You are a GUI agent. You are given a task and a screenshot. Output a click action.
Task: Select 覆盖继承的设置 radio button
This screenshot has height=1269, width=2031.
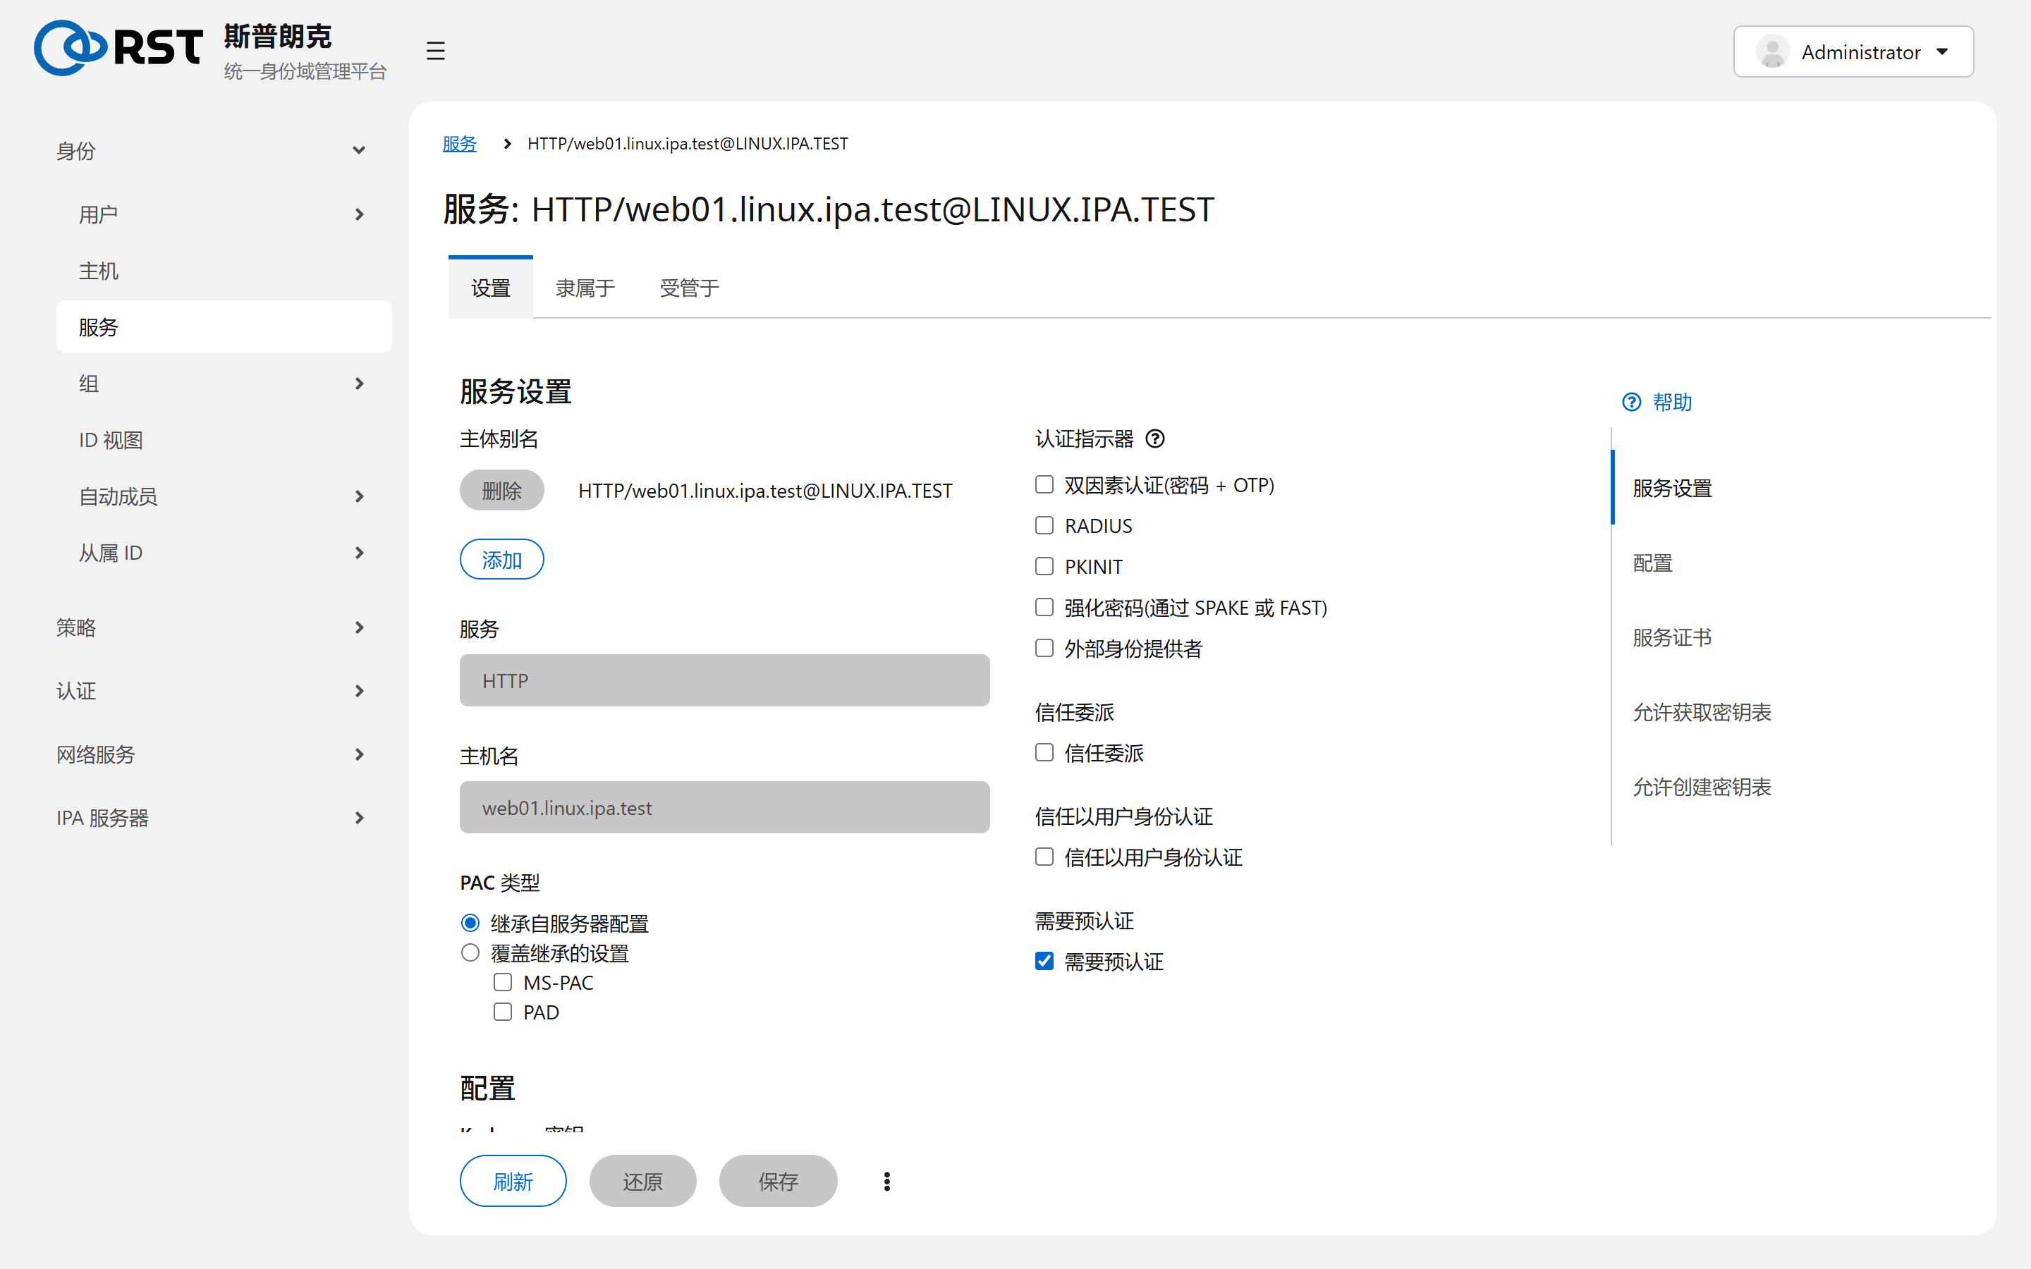point(470,952)
